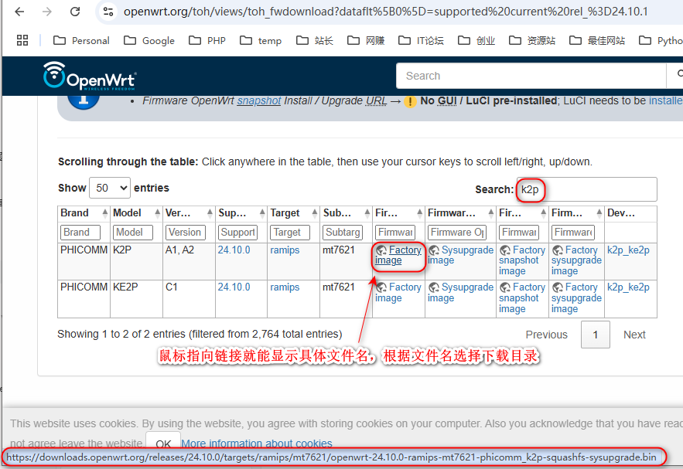Sort table by Brand column header

click(x=75, y=212)
